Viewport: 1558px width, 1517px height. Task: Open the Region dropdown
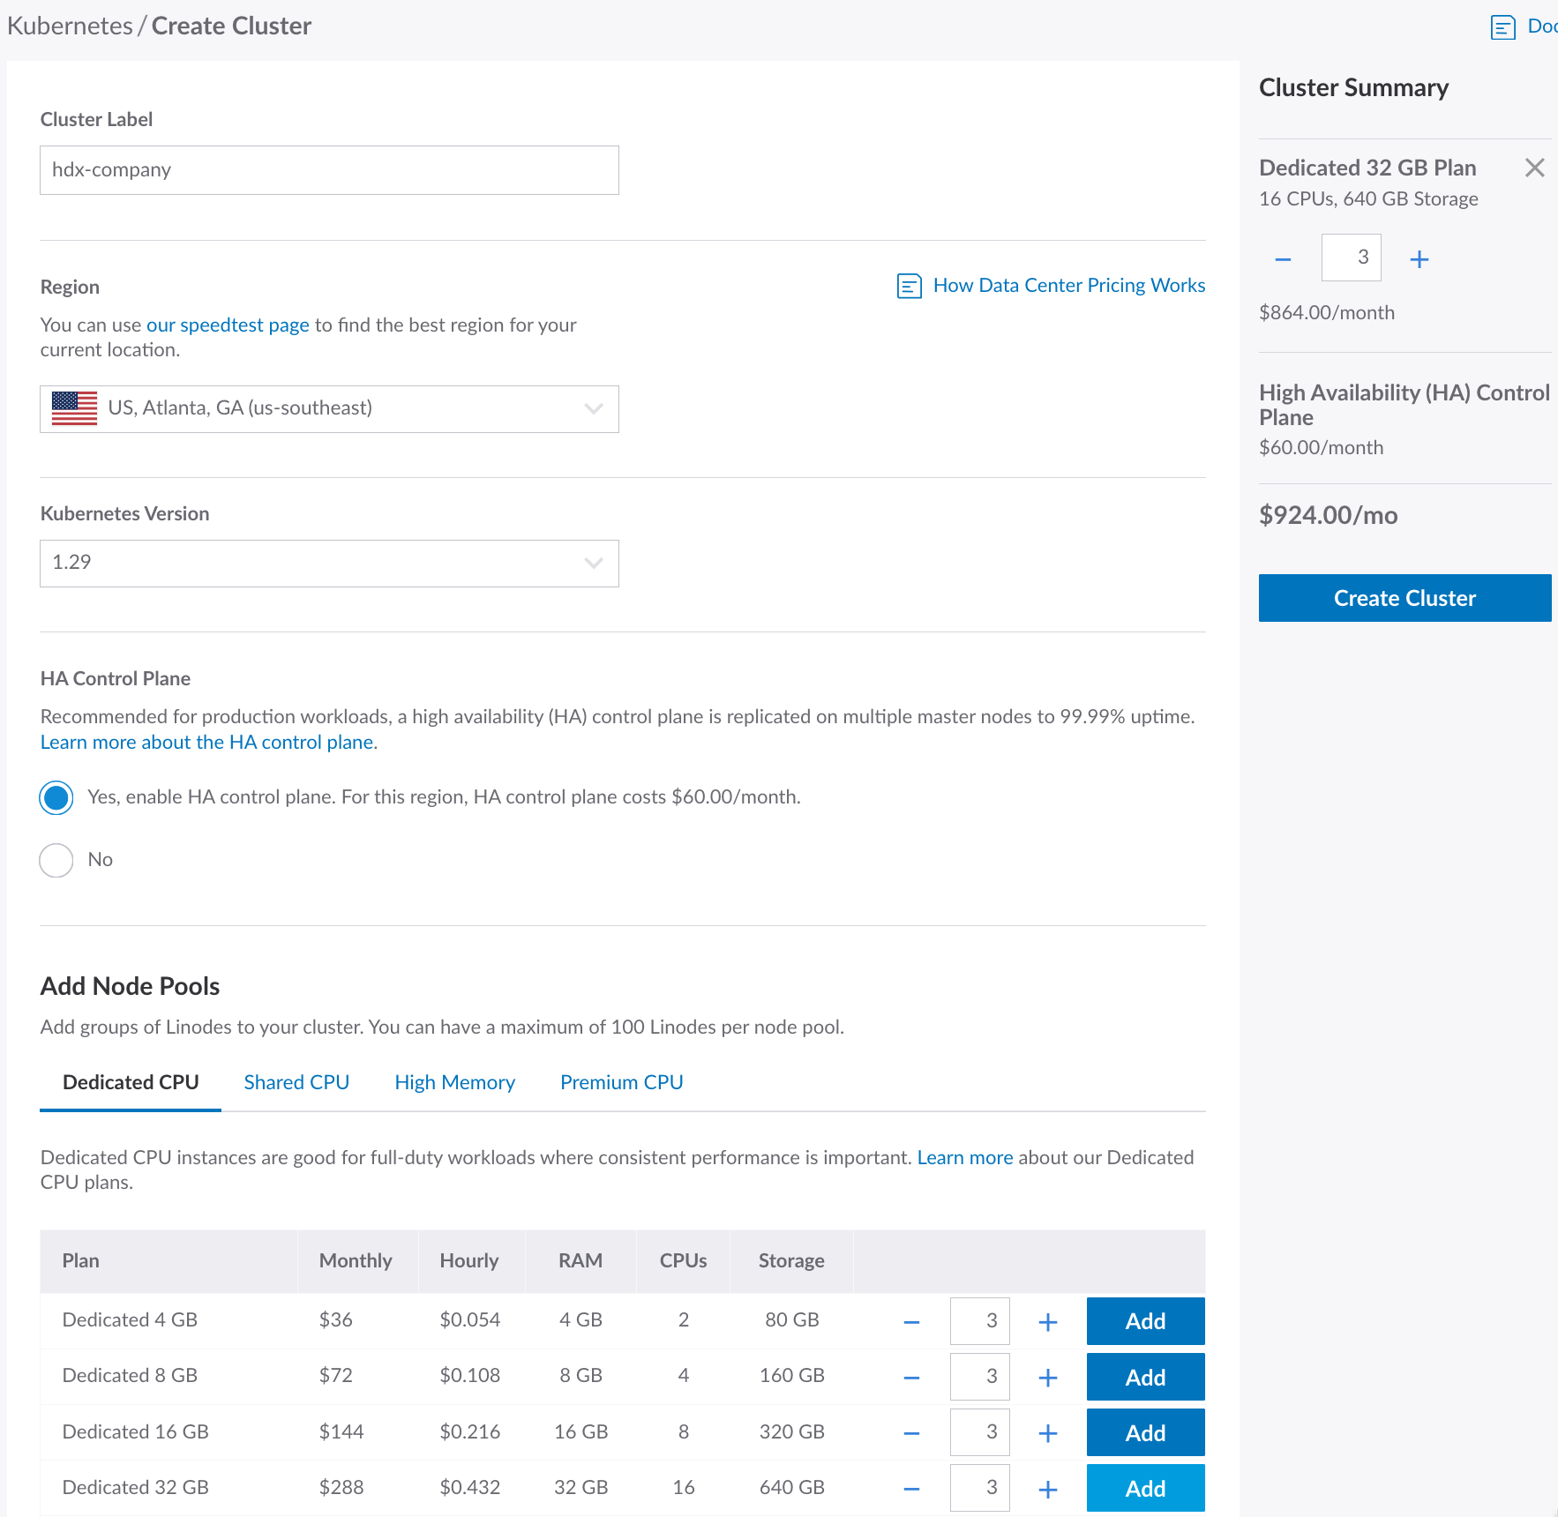[329, 409]
